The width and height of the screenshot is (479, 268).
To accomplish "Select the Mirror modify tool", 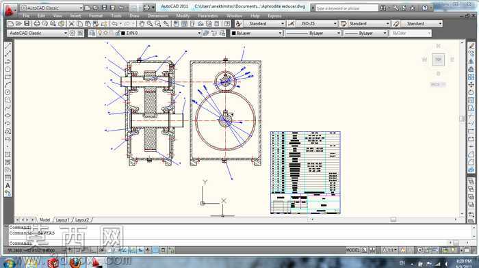I will tap(471, 62).
